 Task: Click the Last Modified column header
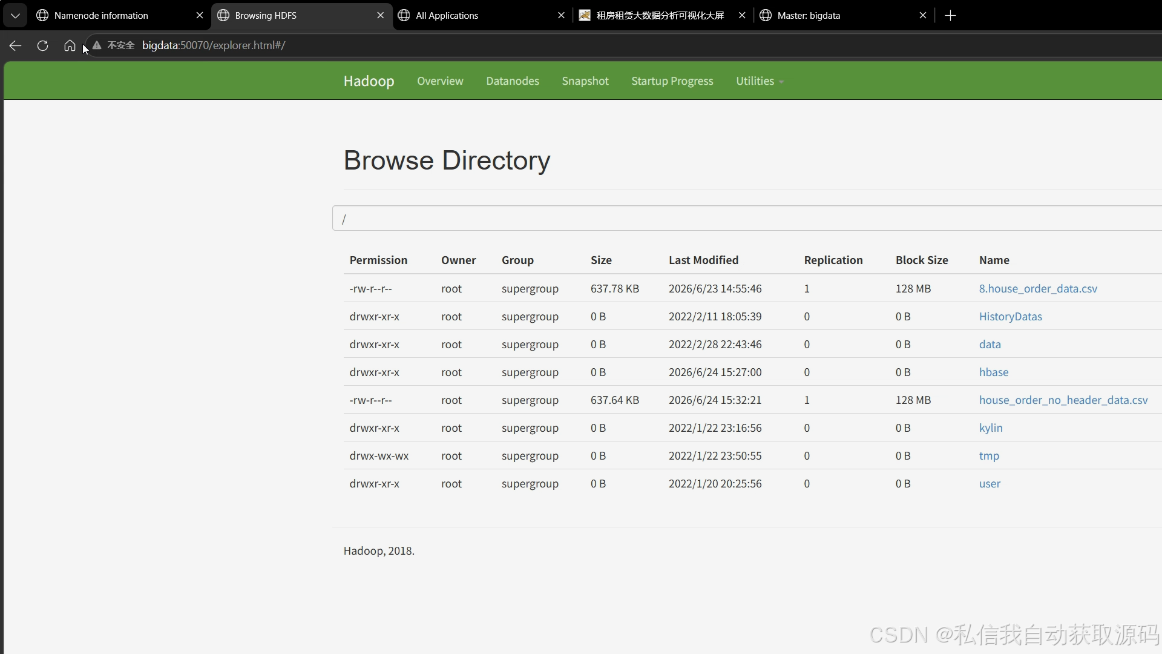[703, 260]
